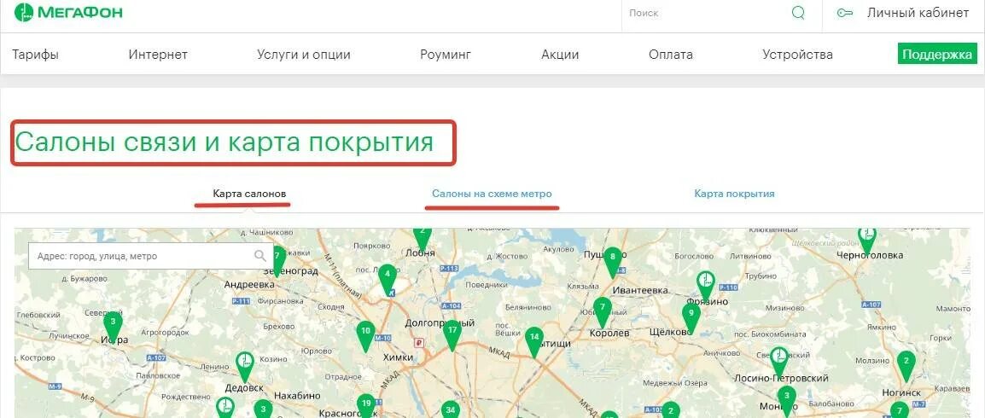Select the marker 8 at Пушкино

[613, 263]
